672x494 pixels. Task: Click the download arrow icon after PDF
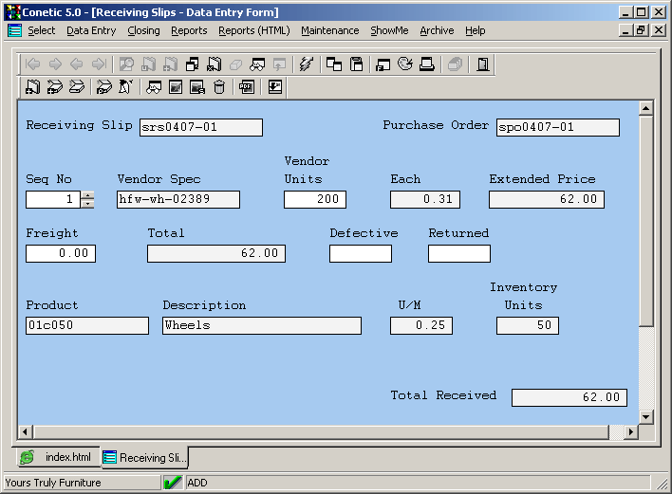pos(274,87)
